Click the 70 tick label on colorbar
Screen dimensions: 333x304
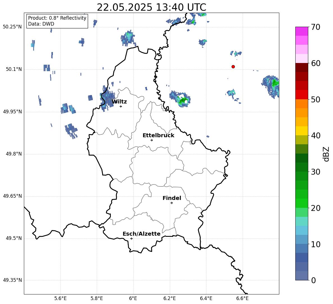pos(316,27)
